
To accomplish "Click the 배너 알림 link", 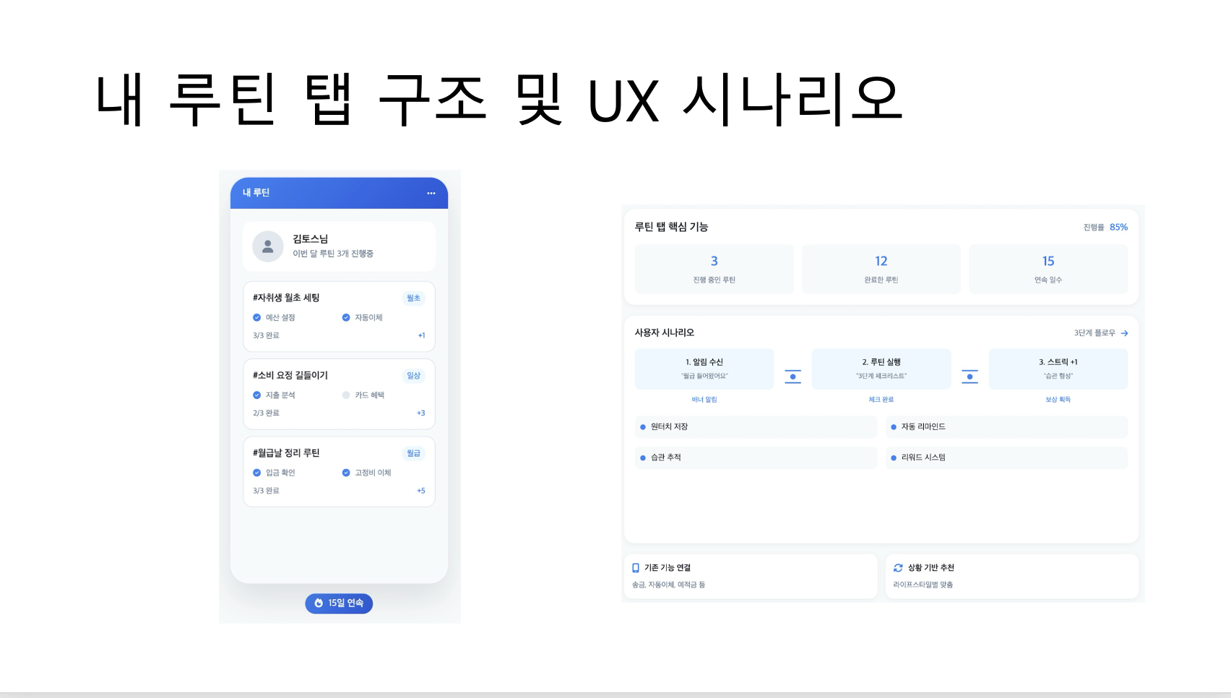I will (704, 400).
